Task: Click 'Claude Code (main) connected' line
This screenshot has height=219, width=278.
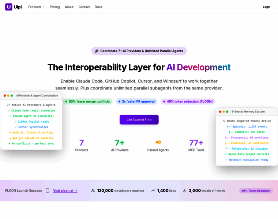Action: pos(31,111)
